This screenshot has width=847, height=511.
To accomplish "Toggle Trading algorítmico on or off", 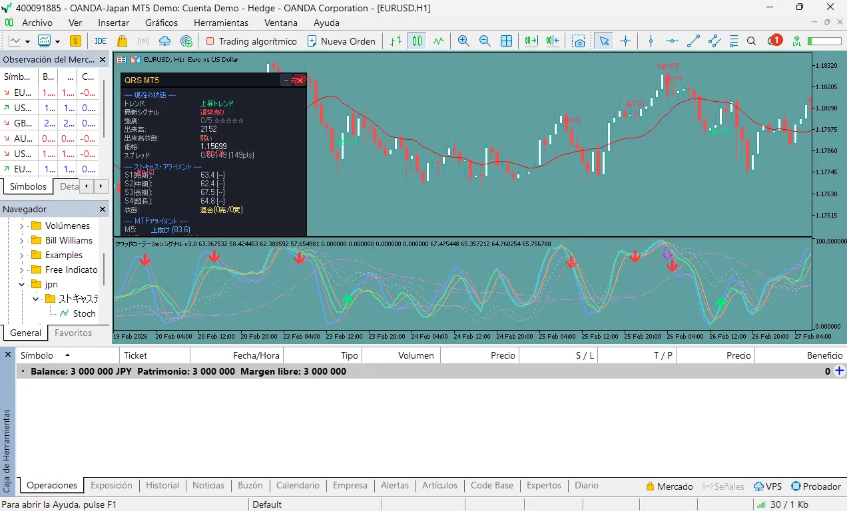I will 251,41.
